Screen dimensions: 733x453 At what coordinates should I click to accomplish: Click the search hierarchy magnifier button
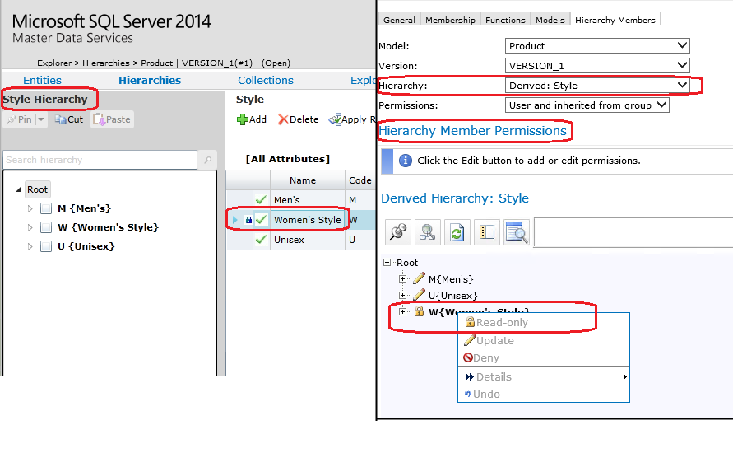[207, 160]
